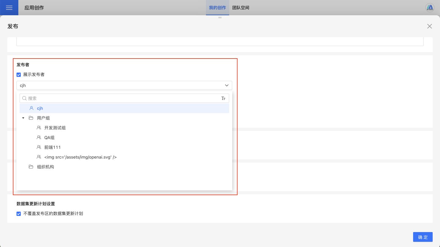Close the 发布 dialog

tap(430, 26)
